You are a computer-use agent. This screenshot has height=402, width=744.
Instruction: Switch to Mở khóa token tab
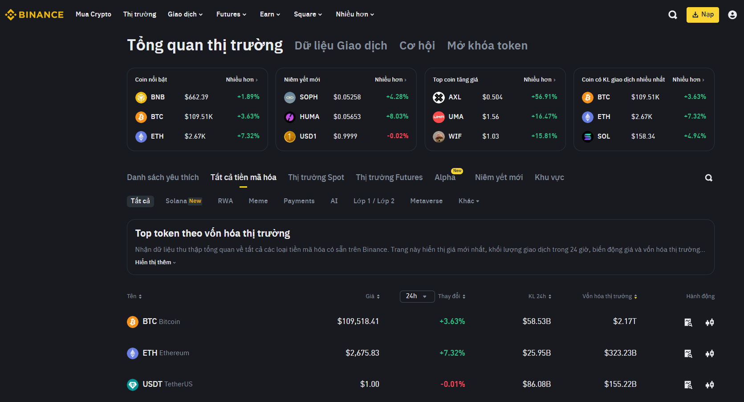pos(488,45)
